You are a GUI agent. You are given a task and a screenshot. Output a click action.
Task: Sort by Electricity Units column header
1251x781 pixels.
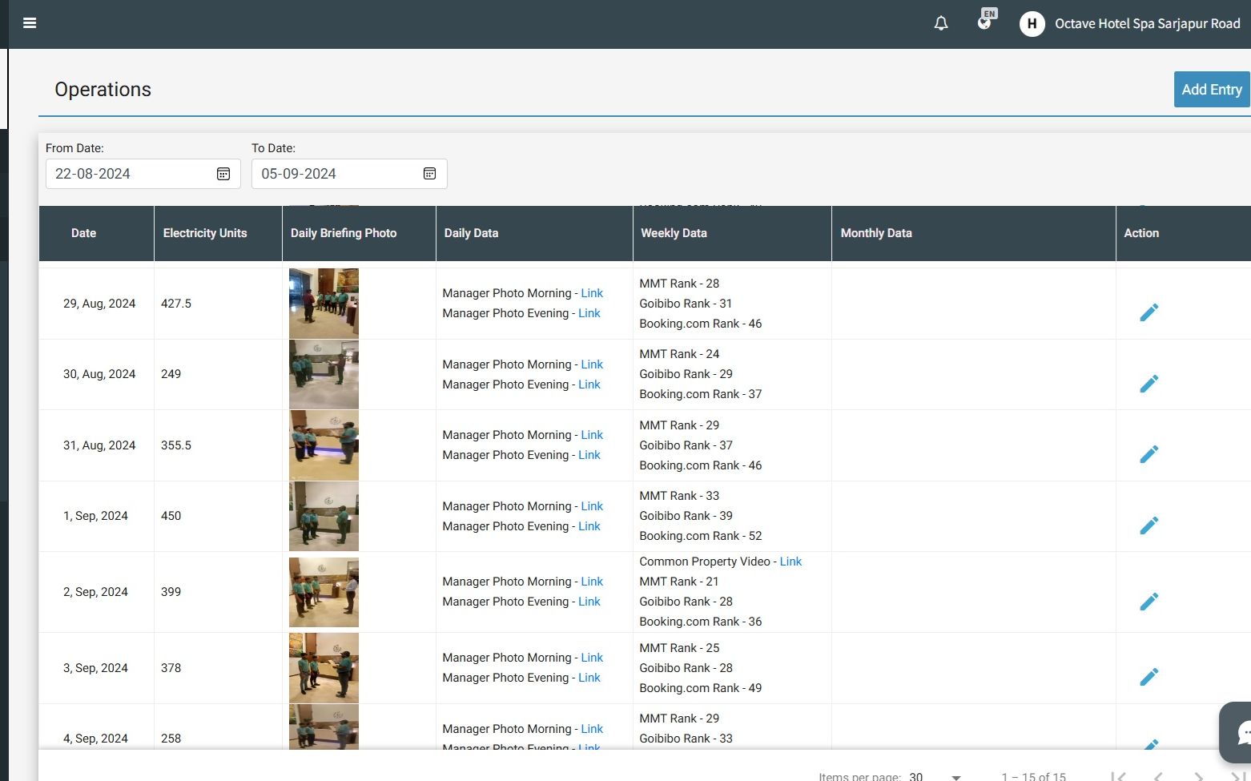pos(205,233)
